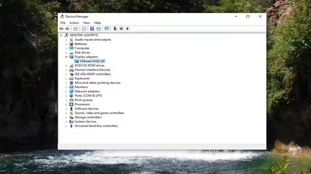
Task: Click the Back arrow in the toolbar
Action: pyautogui.click(x=61, y=29)
